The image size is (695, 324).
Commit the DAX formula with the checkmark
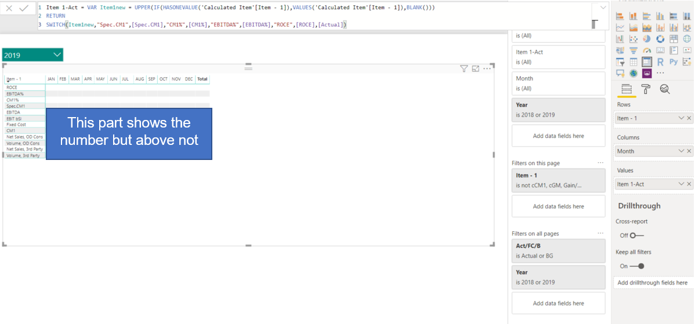pyautogui.click(x=23, y=9)
